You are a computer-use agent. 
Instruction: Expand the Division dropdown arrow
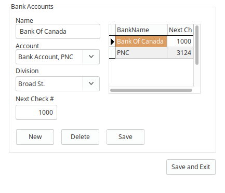pyautogui.click(x=91, y=84)
